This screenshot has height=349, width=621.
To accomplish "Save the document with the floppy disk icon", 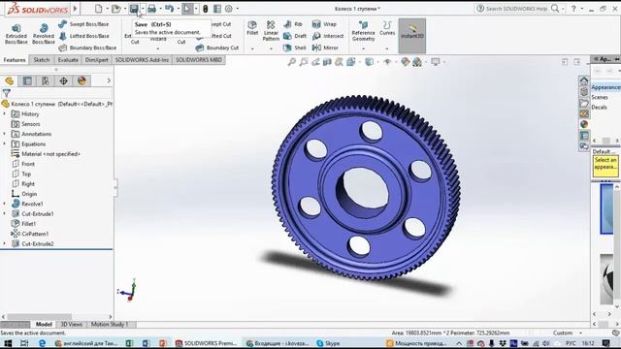I will point(134,9).
